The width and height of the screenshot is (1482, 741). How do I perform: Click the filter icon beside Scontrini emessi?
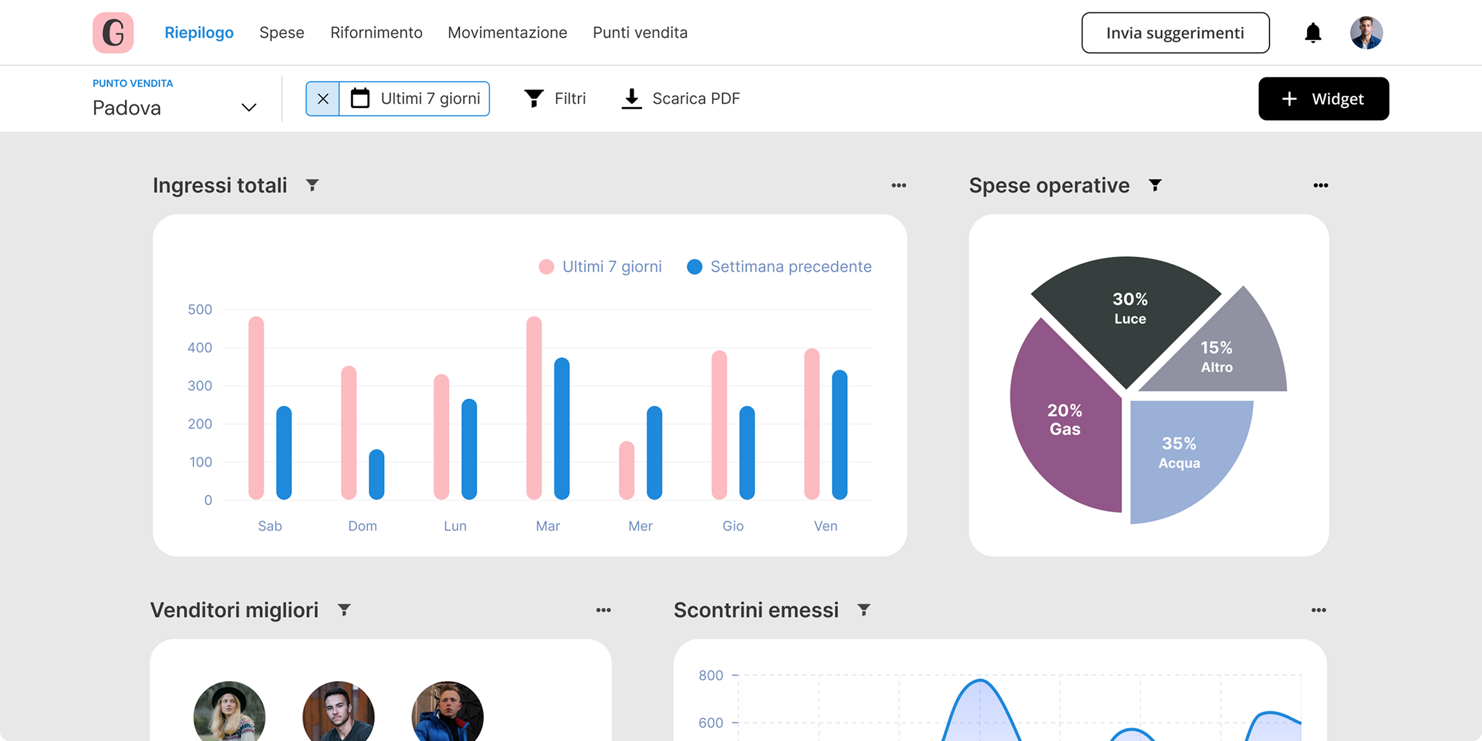pyautogui.click(x=864, y=610)
